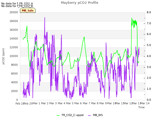This screenshot has width=160, height=120.
Task: Click the green pCO2 peak near Mar 7
Action: (84, 37)
